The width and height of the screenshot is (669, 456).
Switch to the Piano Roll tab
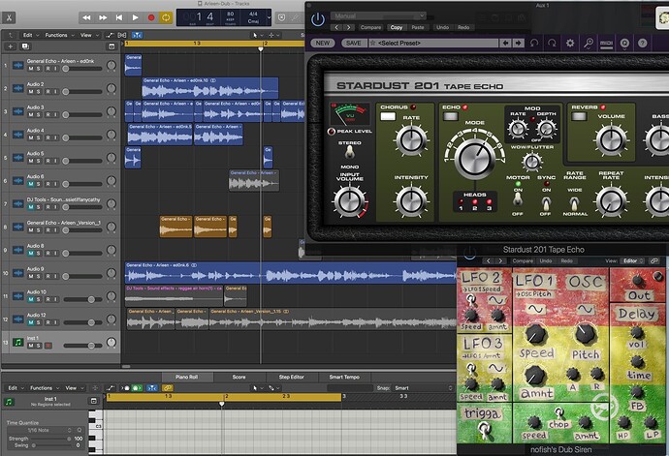[x=186, y=378]
